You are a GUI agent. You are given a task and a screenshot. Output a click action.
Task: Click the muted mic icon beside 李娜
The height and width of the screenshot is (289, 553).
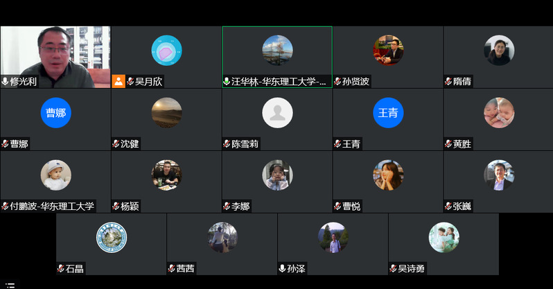(227, 206)
